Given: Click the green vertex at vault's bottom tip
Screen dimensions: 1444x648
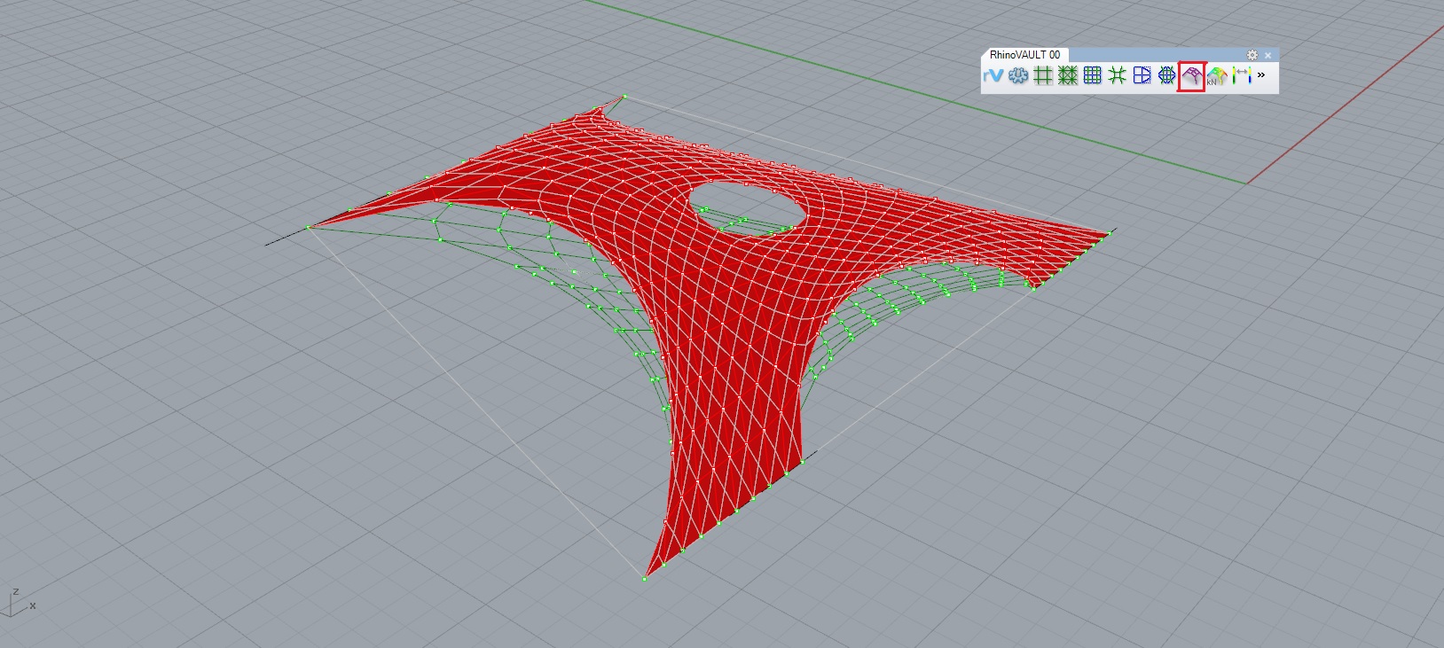Looking at the screenshot, I should [645, 579].
